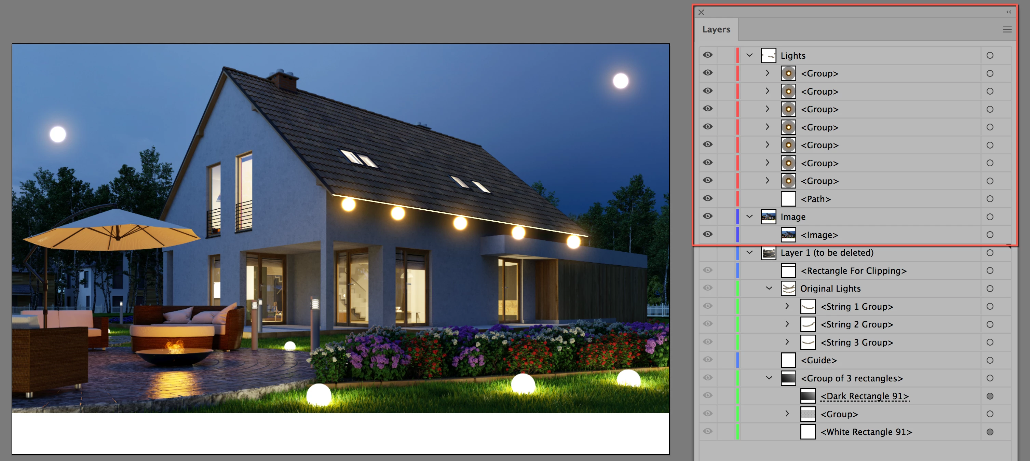Viewport: 1030px width, 461px height.
Task: Close the Layers panel with X
Action: 701,12
